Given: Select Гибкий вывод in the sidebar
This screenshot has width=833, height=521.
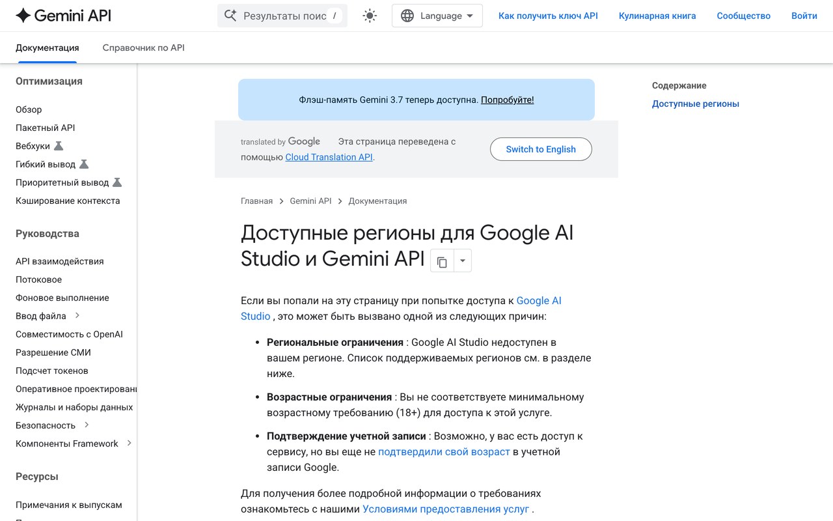Looking at the screenshot, I should pyautogui.click(x=46, y=164).
